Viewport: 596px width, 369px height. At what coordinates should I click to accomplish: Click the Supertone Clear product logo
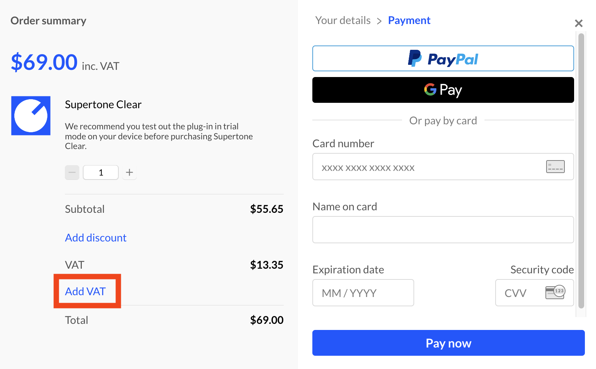[x=31, y=116]
